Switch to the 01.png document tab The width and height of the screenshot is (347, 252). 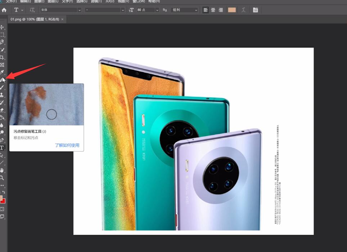(x=35, y=19)
